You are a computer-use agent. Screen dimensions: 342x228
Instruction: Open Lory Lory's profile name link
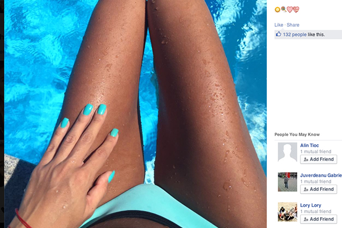[x=311, y=205]
